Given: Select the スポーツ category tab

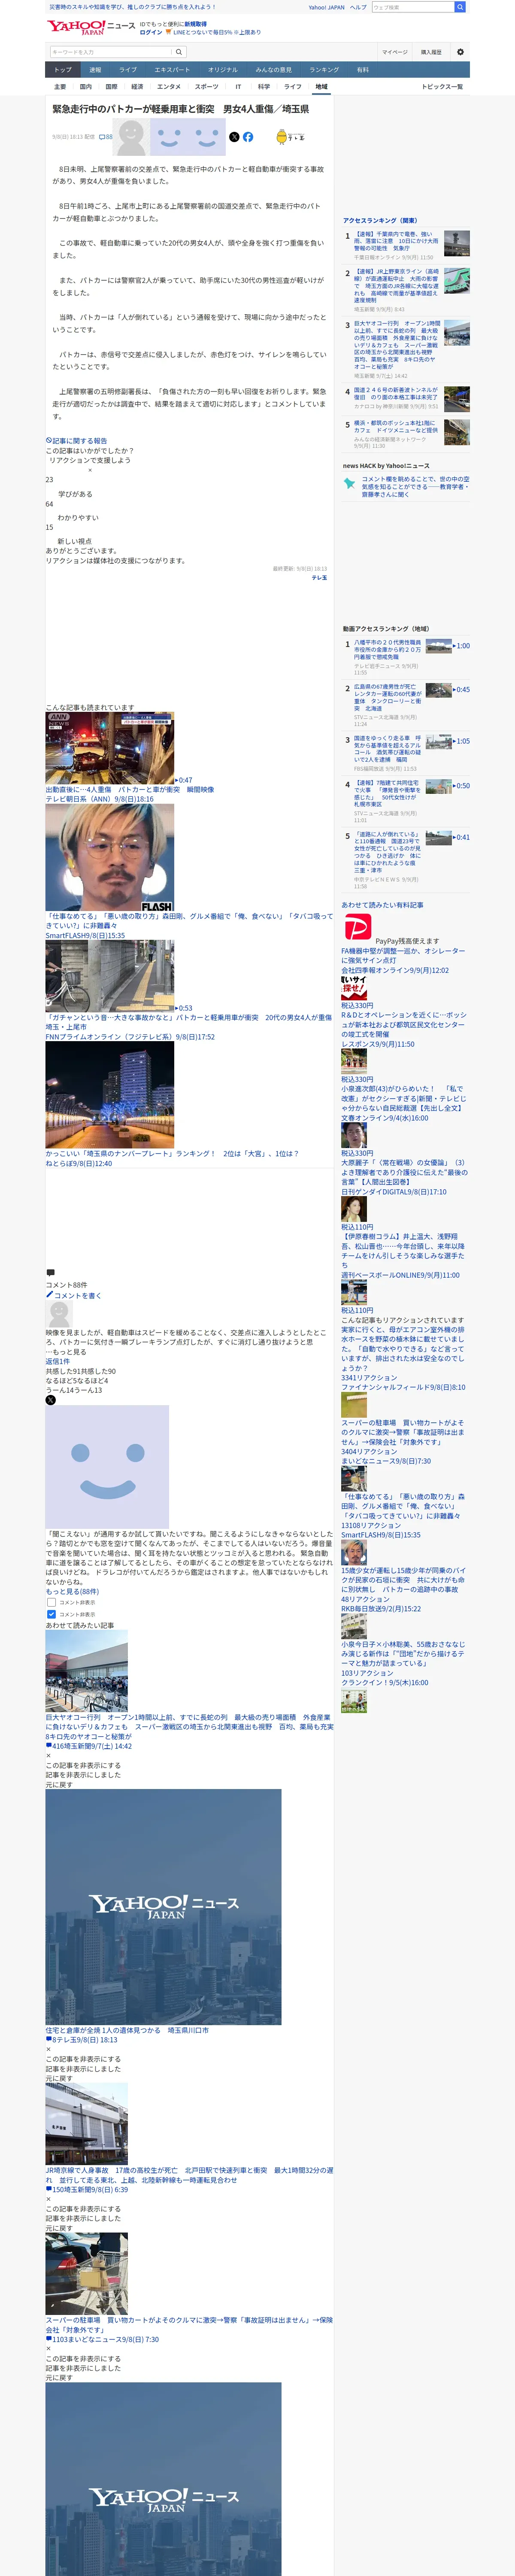Looking at the screenshot, I should pos(206,87).
